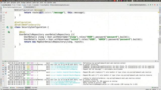This screenshot has width=161, height=90.
Task: Click the pin tab icon in Run panel
Action: pyautogui.click(x=3, y=77)
